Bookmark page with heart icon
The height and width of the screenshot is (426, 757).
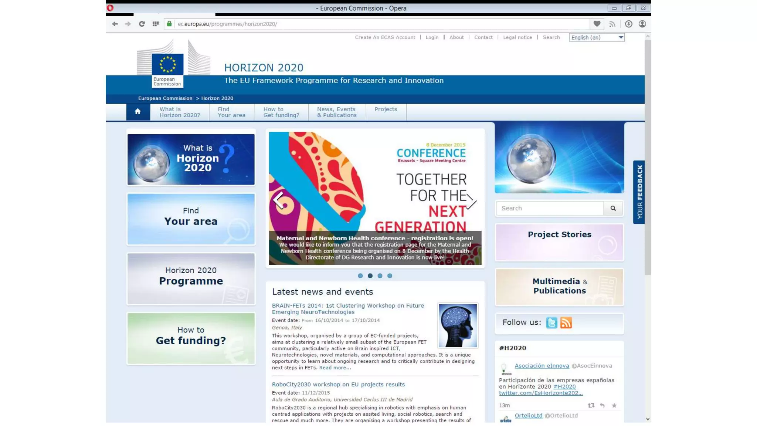pyautogui.click(x=597, y=24)
